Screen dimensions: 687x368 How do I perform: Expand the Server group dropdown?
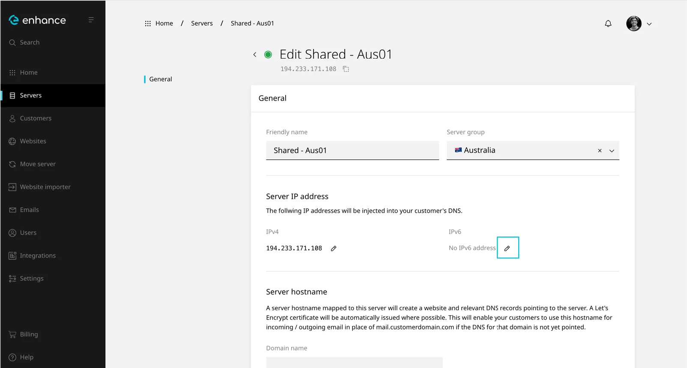(612, 151)
